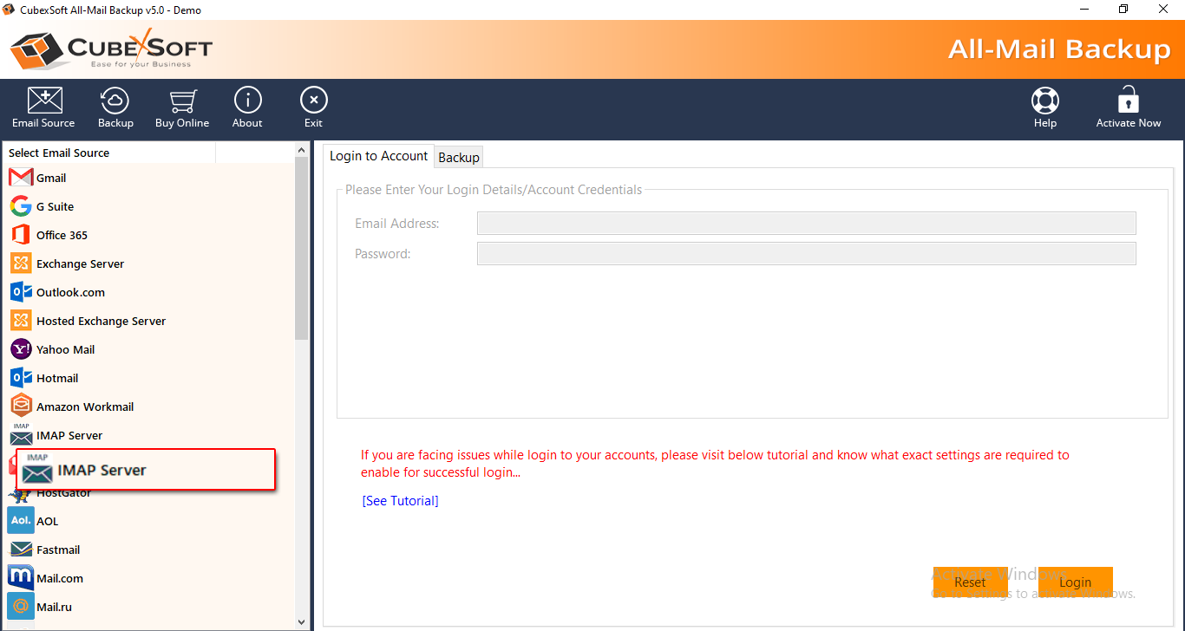Viewport: 1185px width, 631px height.
Task: Click the Email Address input field
Action: click(806, 224)
